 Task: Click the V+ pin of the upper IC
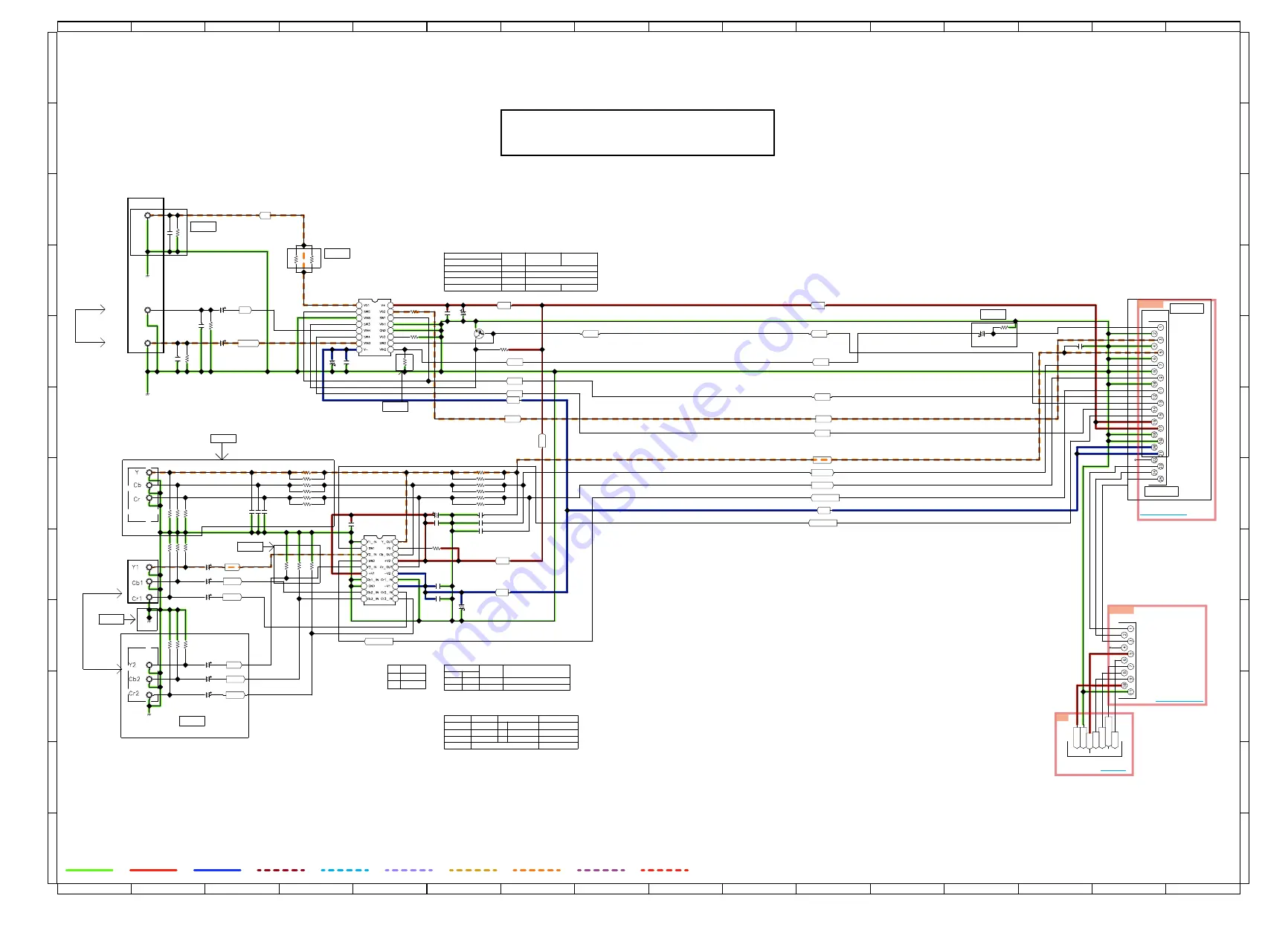point(390,306)
